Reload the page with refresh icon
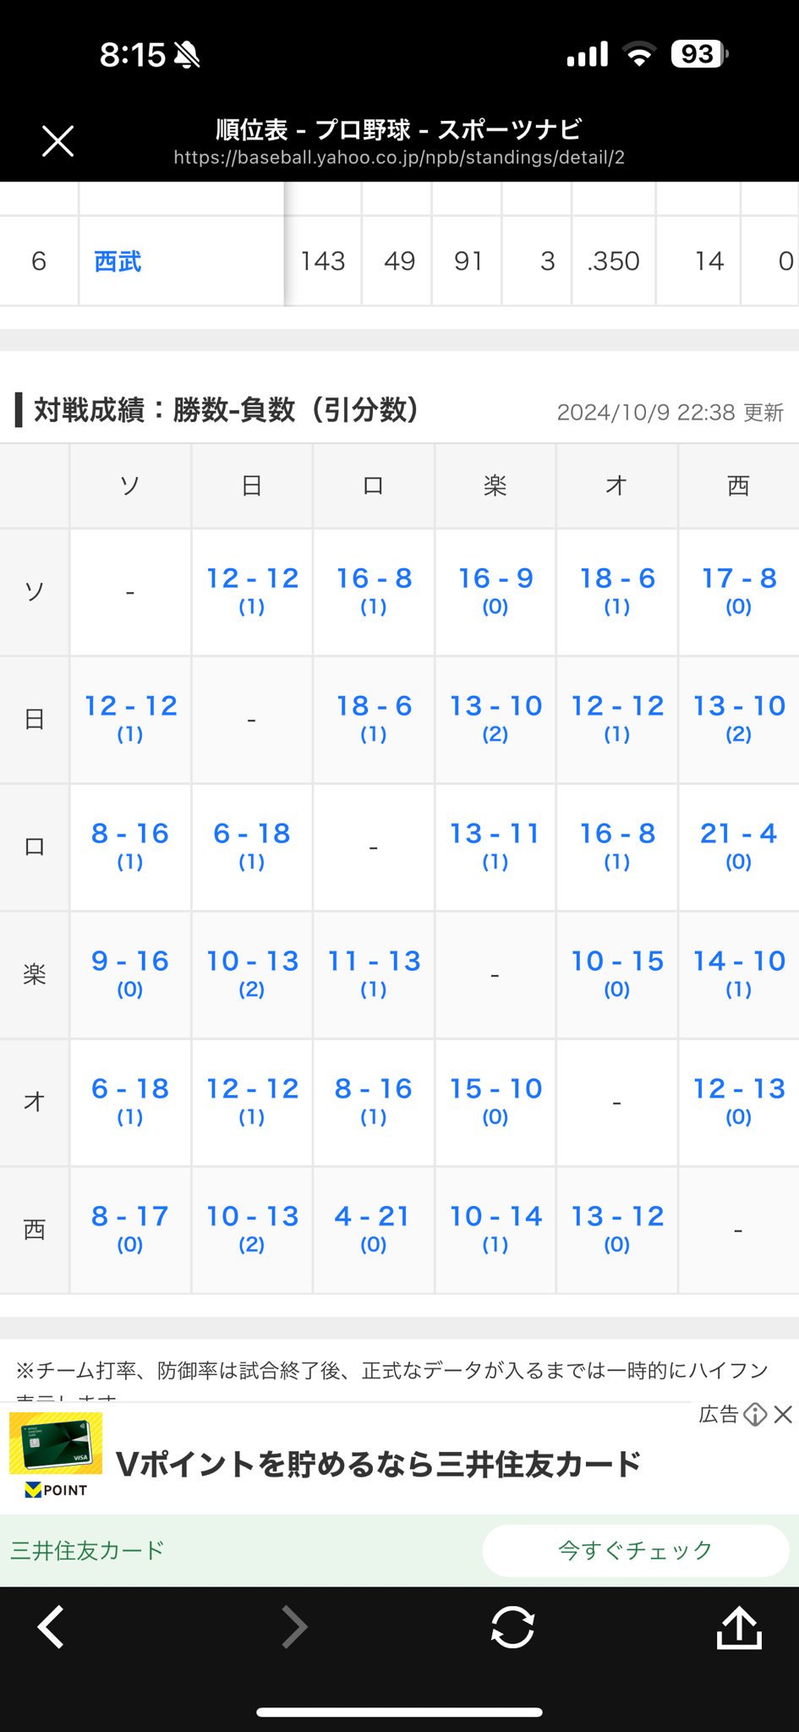The image size is (799, 1732). point(512,1627)
